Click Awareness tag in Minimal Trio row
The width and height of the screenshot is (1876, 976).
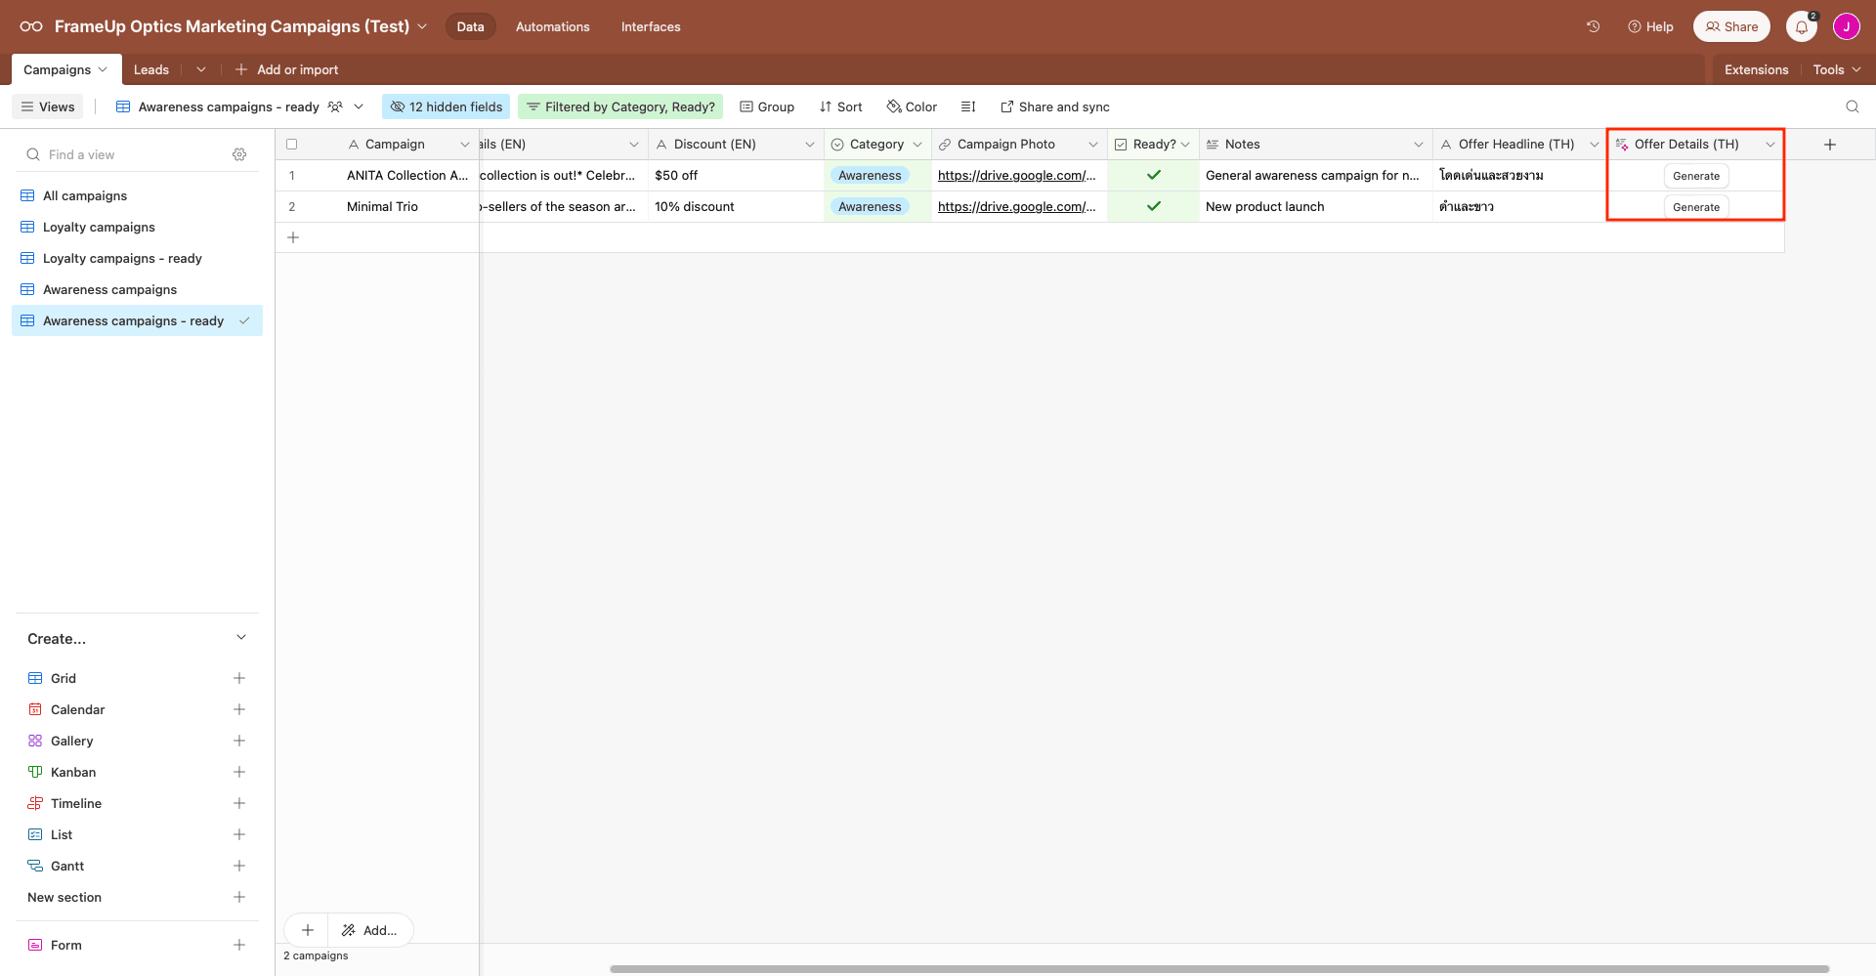870,206
